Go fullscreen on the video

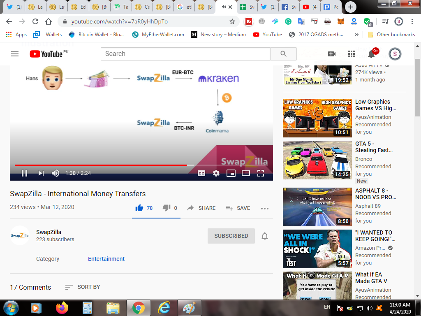pyautogui.click(x=260, y=173)
